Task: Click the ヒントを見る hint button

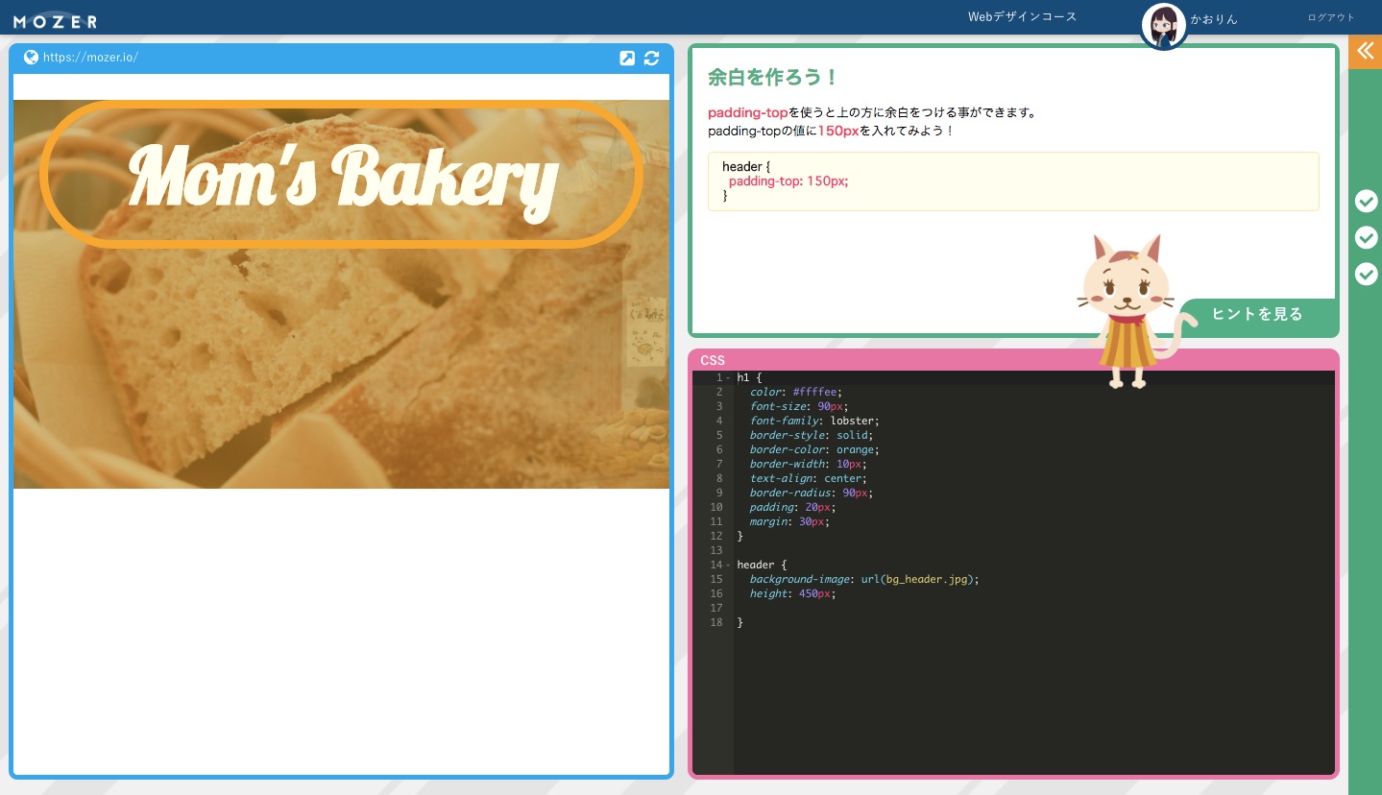Action: tap(1257, 314)
